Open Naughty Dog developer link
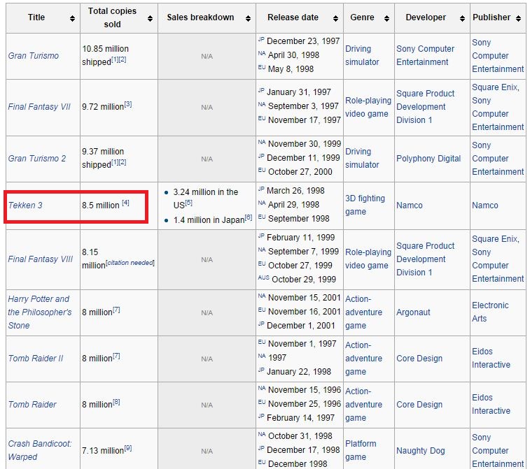 coord(421,451)
